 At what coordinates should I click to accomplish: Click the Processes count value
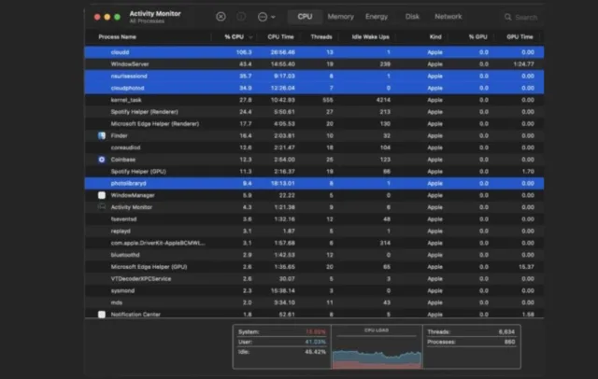point(510,342)
